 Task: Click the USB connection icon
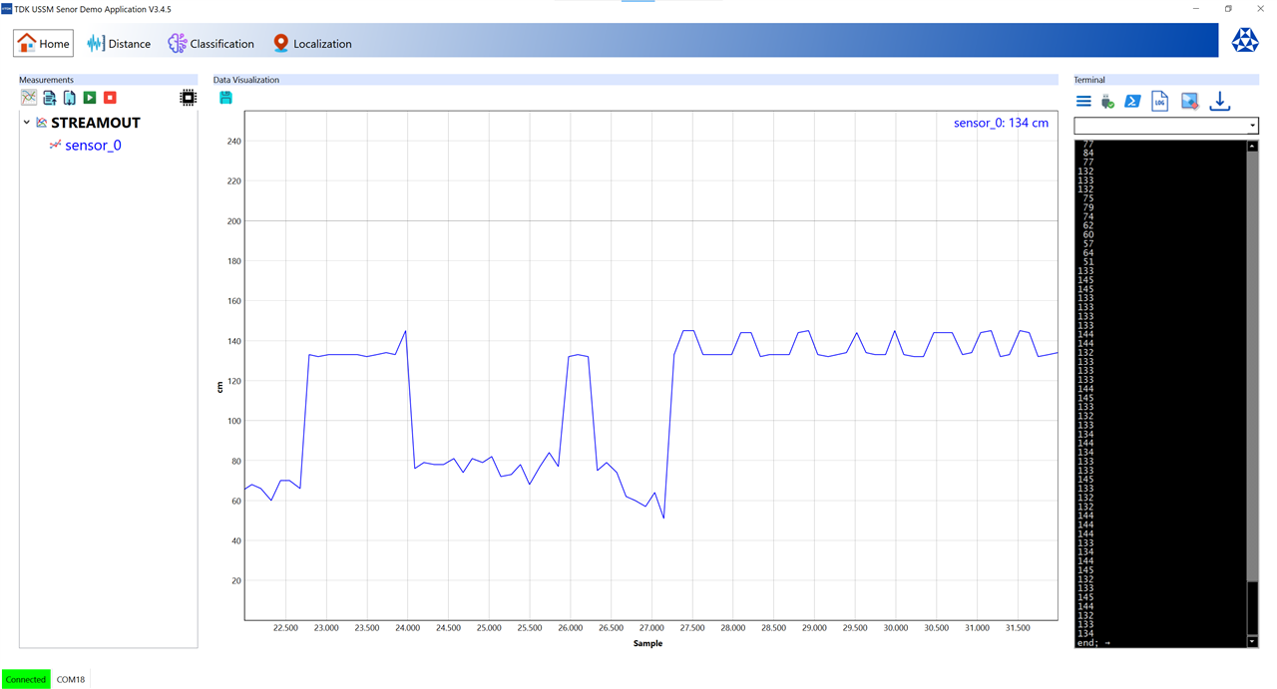tap(1107, 102)
